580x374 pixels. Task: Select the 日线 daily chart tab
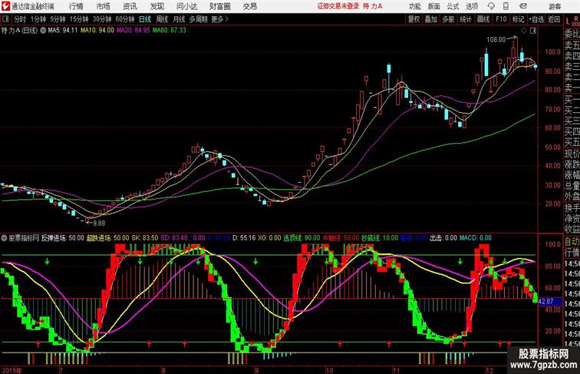tap(145, 19)
